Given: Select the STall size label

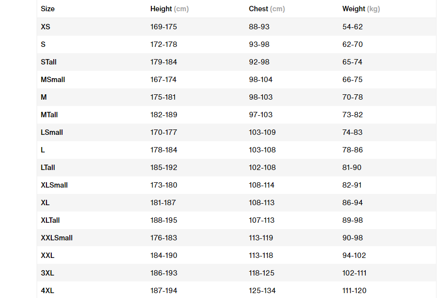Looking at the screenshot, I should pos(49,62).
